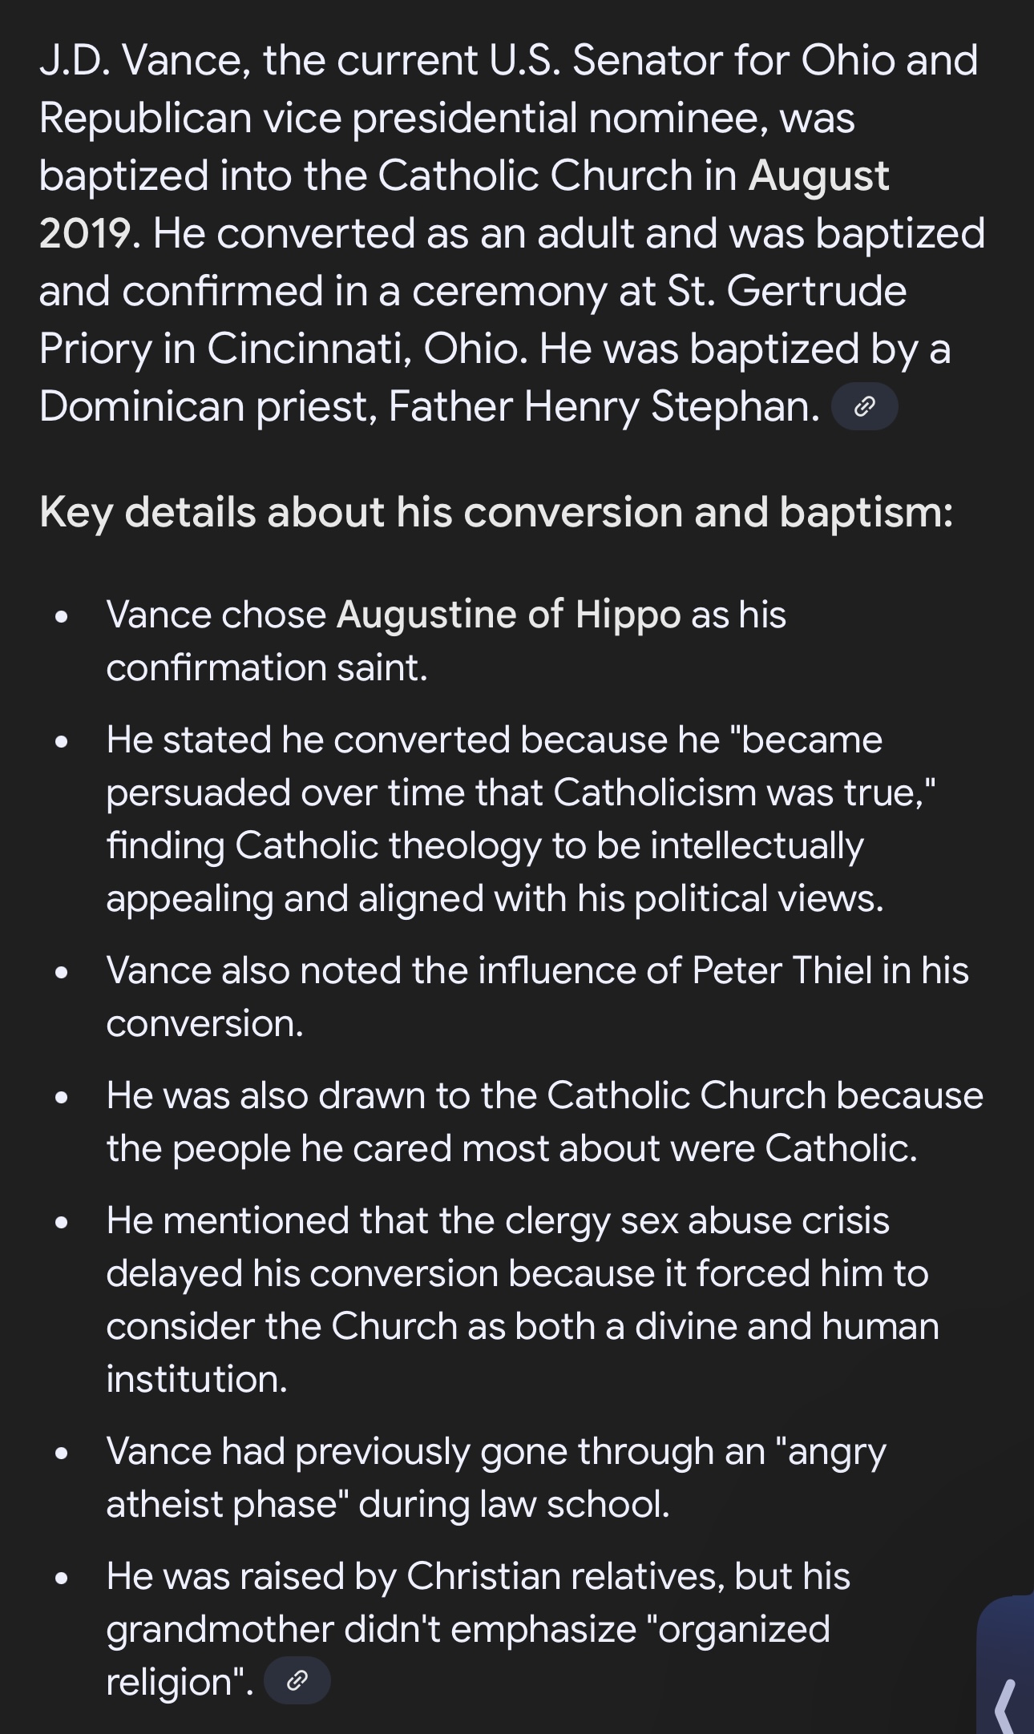This screenshot has height=1734, width=1034.
Task: Tap the "became persuaded over time" quote
Action: pos(521,766)
